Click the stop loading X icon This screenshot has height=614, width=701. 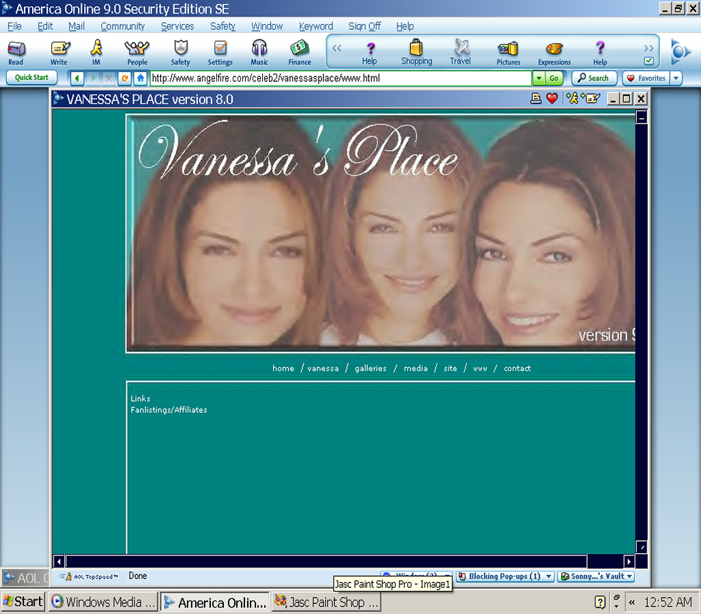[109, 78]
